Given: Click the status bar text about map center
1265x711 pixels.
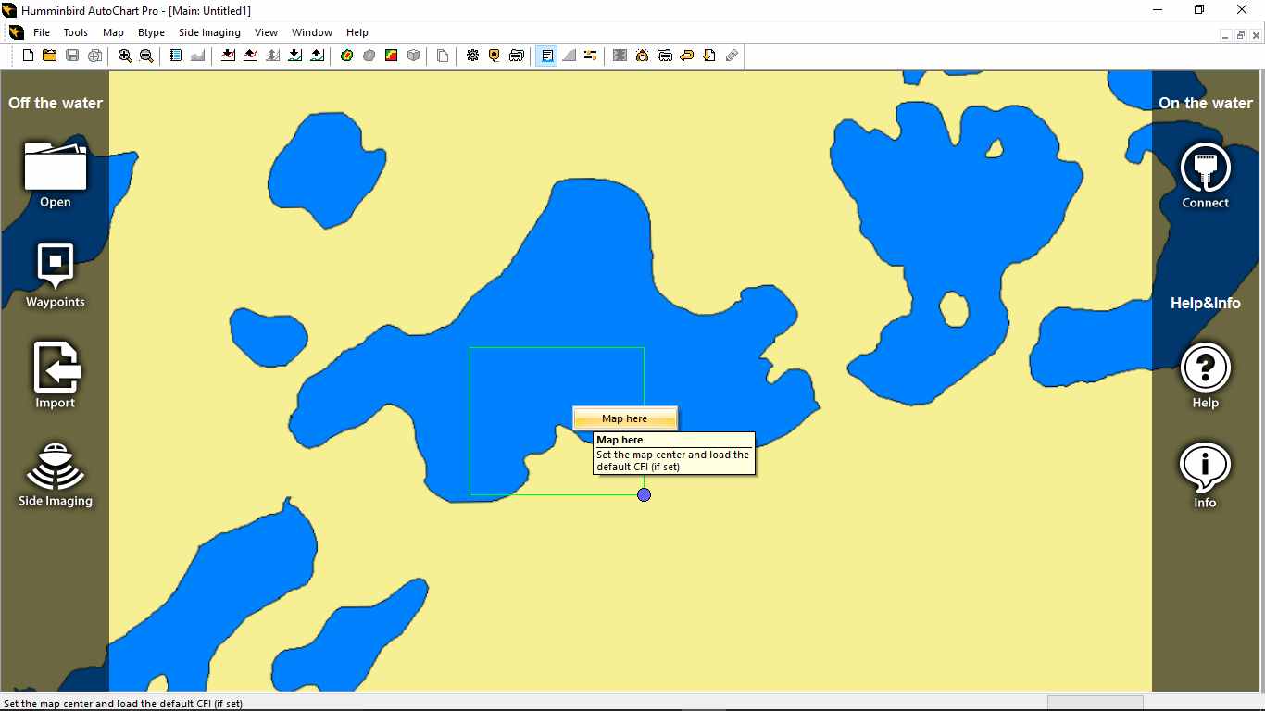Looking at the screenshot, I should [x=123, y=704].
